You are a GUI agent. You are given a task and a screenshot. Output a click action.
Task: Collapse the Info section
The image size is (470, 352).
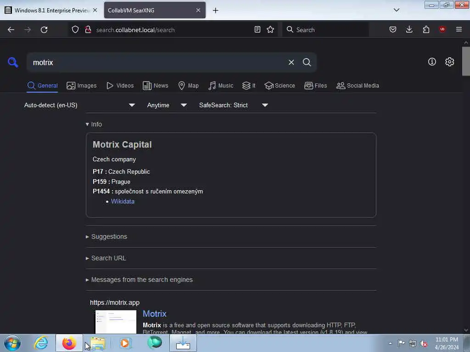tap(94, 124)
